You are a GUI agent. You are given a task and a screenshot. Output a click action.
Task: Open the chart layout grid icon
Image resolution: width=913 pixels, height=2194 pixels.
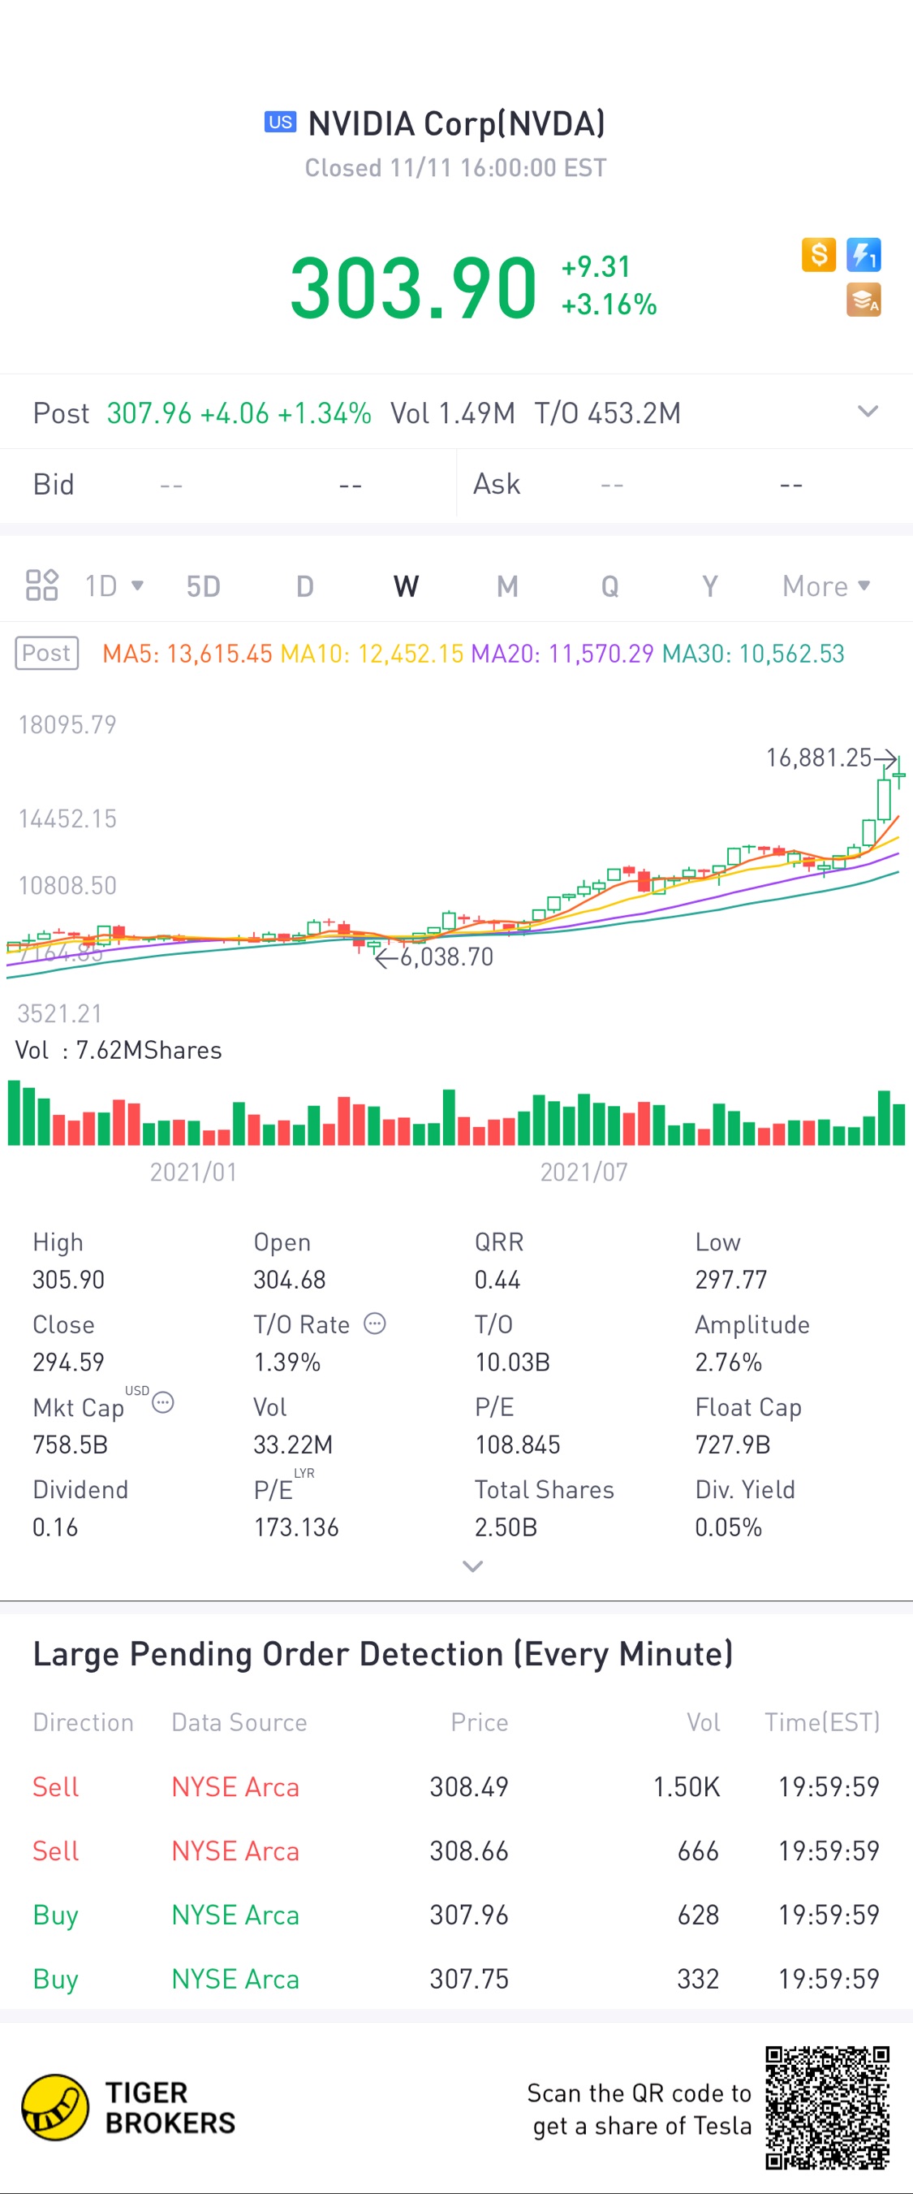41,585
